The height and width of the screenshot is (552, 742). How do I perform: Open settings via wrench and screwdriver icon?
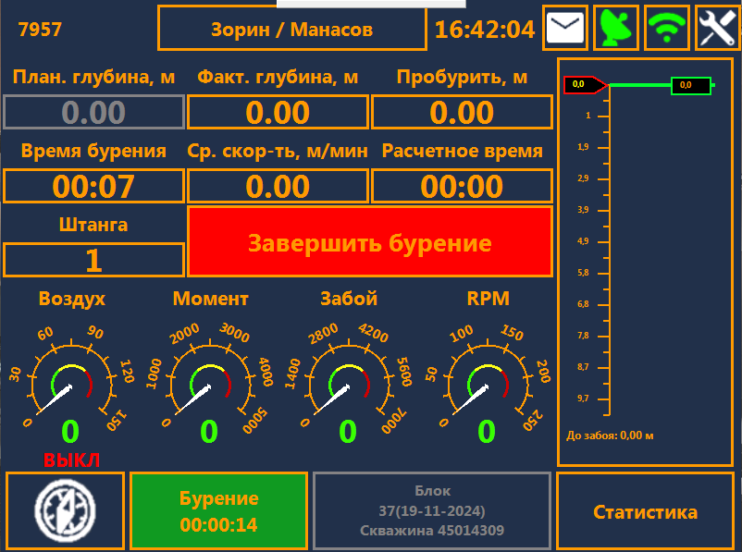(x=716, y=29)
